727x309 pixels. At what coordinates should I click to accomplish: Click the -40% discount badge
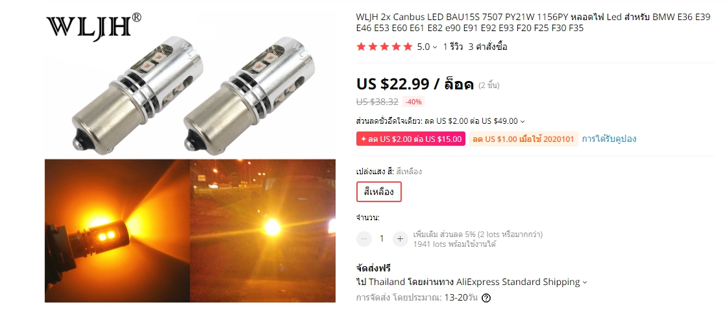[x=413, y=102]
